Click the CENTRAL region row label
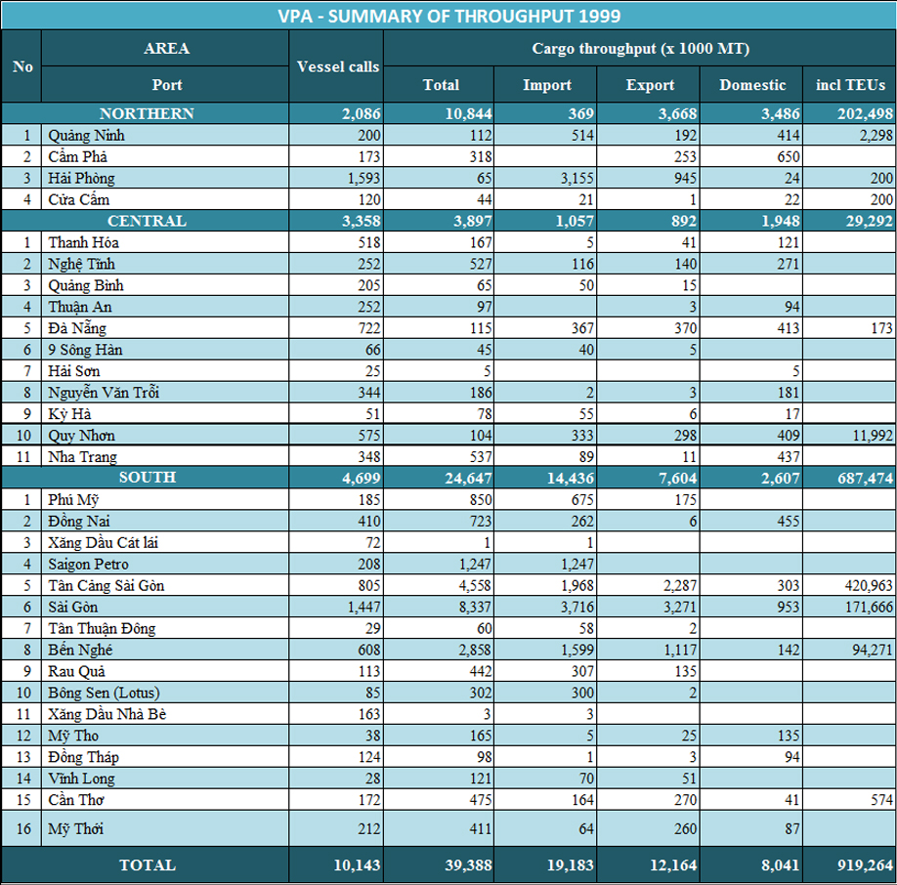The width and height of the screenshot is (897, 885). click(x=147, y=221)
